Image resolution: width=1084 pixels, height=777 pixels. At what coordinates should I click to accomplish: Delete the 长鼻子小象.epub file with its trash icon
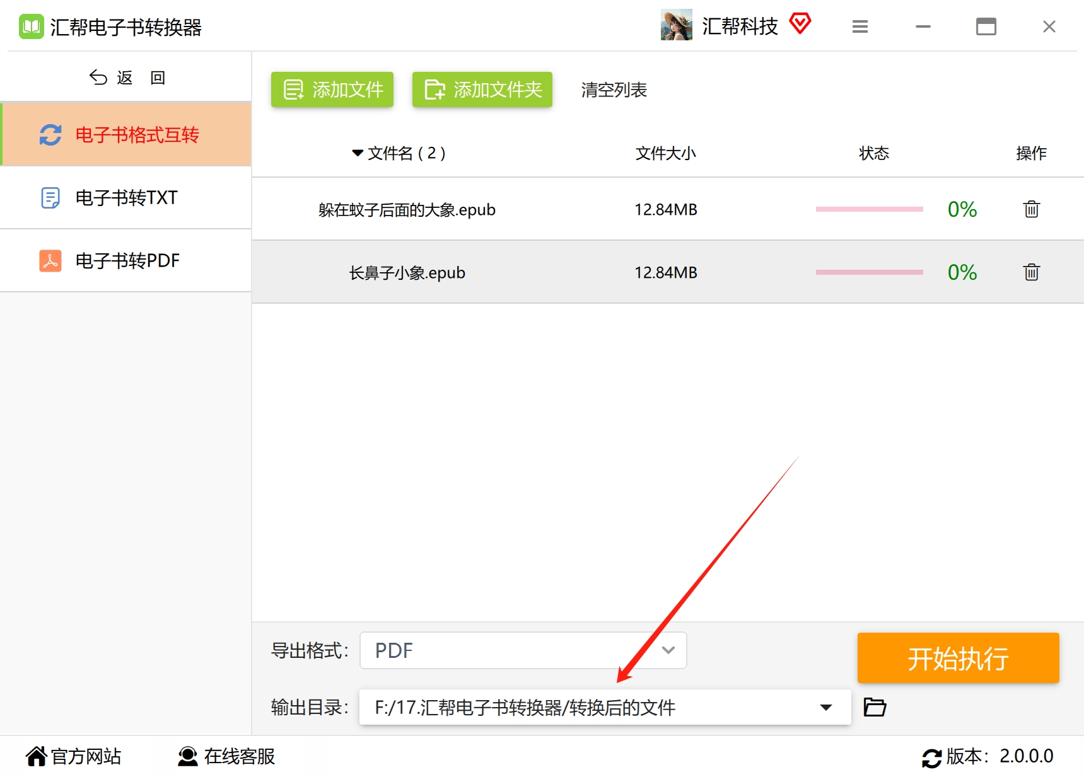[x=1031, y=272]
